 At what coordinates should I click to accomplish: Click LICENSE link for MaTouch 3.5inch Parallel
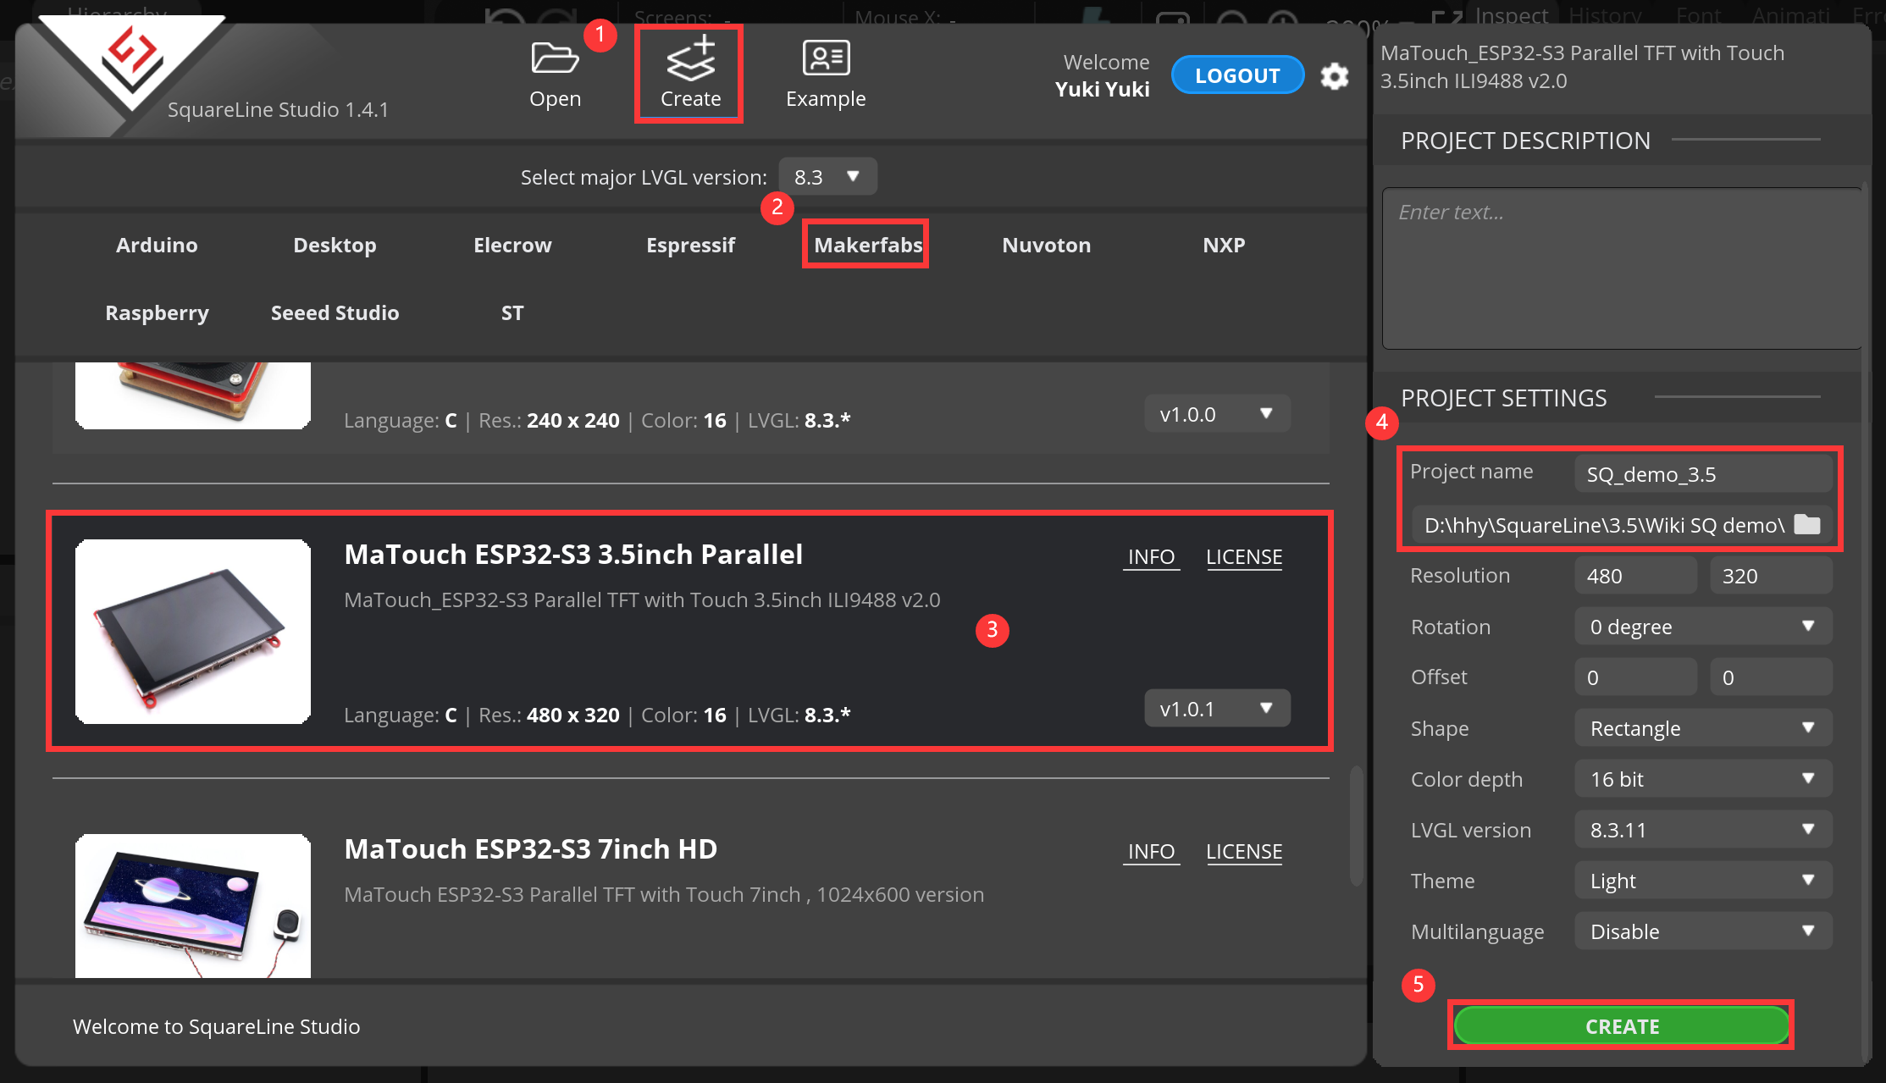1244,557
